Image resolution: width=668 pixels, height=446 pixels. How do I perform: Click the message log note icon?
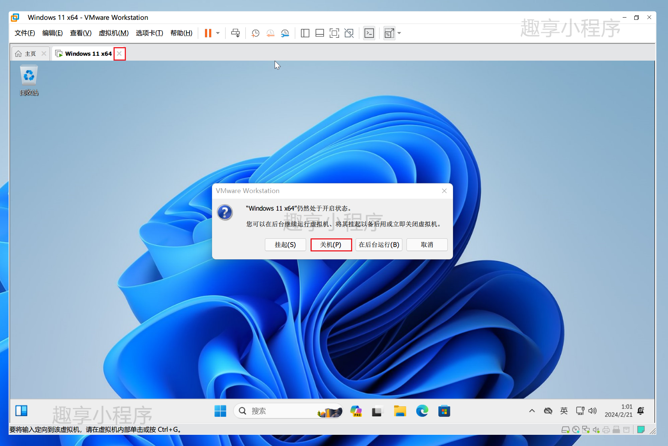pos(641,430)
